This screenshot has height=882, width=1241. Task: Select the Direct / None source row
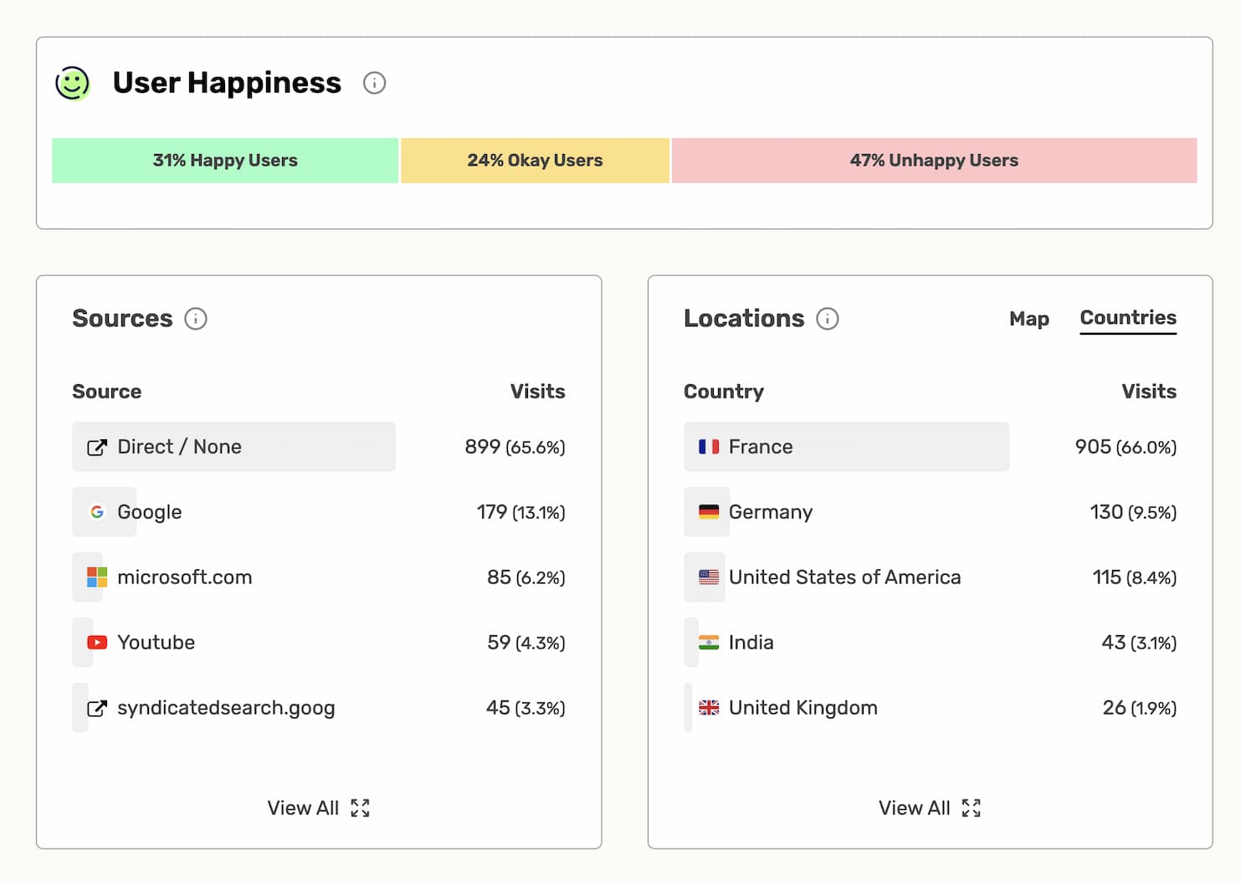click(234, 447)
